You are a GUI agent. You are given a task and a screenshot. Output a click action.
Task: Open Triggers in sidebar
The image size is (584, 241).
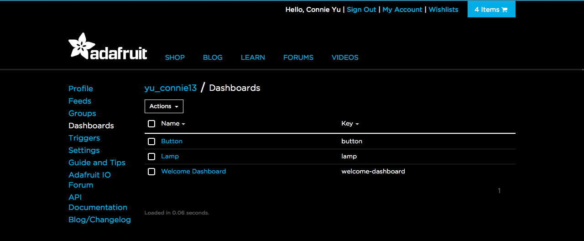click(x=84, y=138)
